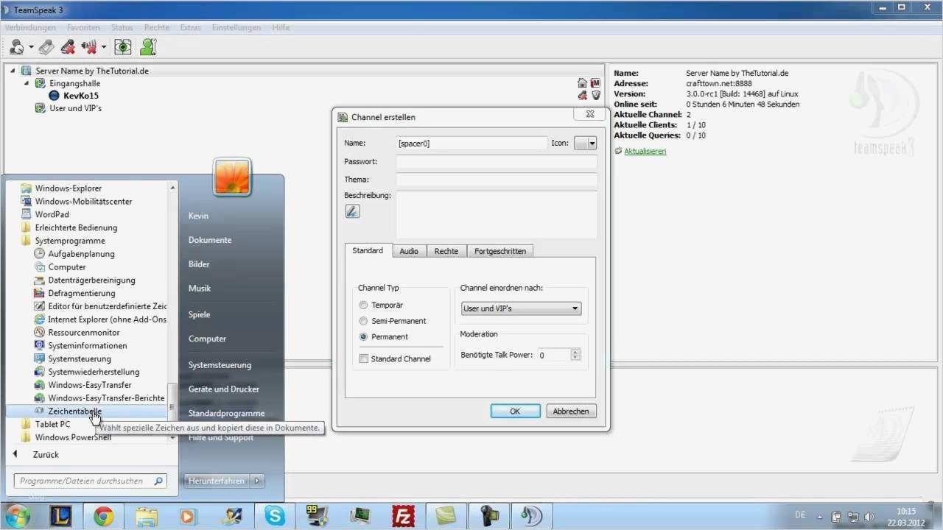This screenshot has width=943, height=530.
Task: Launch Ressourcenmonitor from Start menu
Action: [84, 333]
